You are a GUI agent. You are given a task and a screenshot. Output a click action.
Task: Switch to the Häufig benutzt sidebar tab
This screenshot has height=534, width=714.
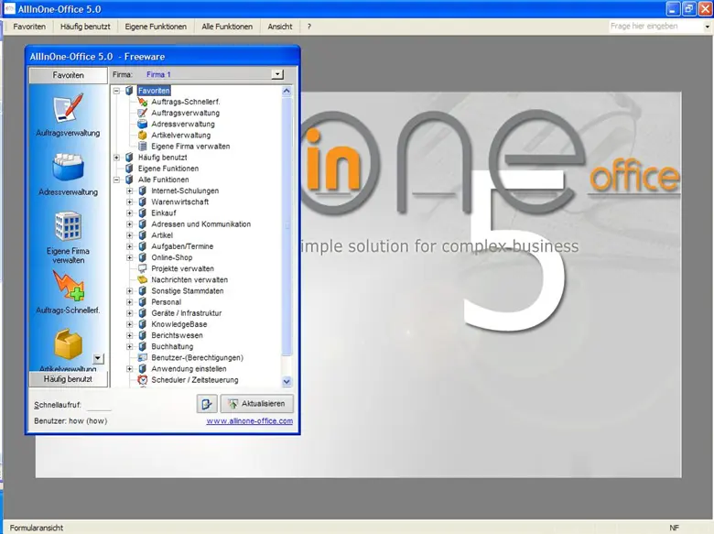point(69,379)
